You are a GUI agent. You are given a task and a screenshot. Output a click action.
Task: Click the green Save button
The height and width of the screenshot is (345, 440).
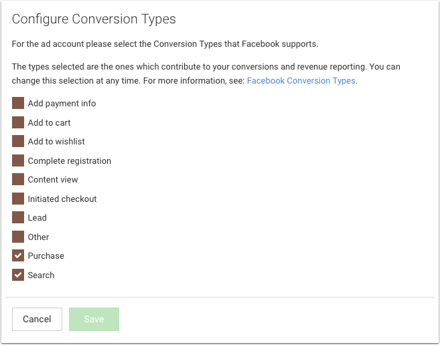coord(94,320)
